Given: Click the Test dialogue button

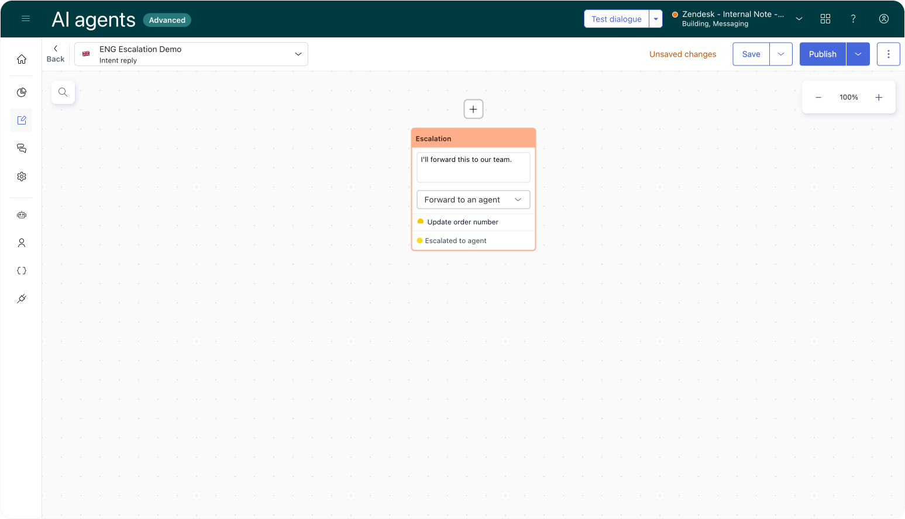Looking at the screenshot, I should pyautogui.click(x=616, y=19).
